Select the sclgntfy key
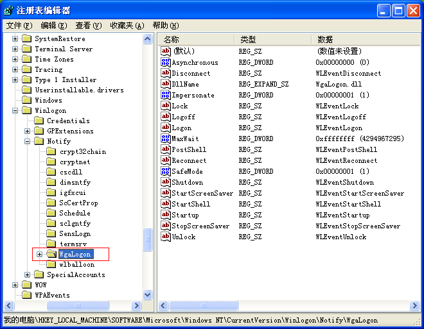Viewport: 424px width, 329px height. [75, 223]
